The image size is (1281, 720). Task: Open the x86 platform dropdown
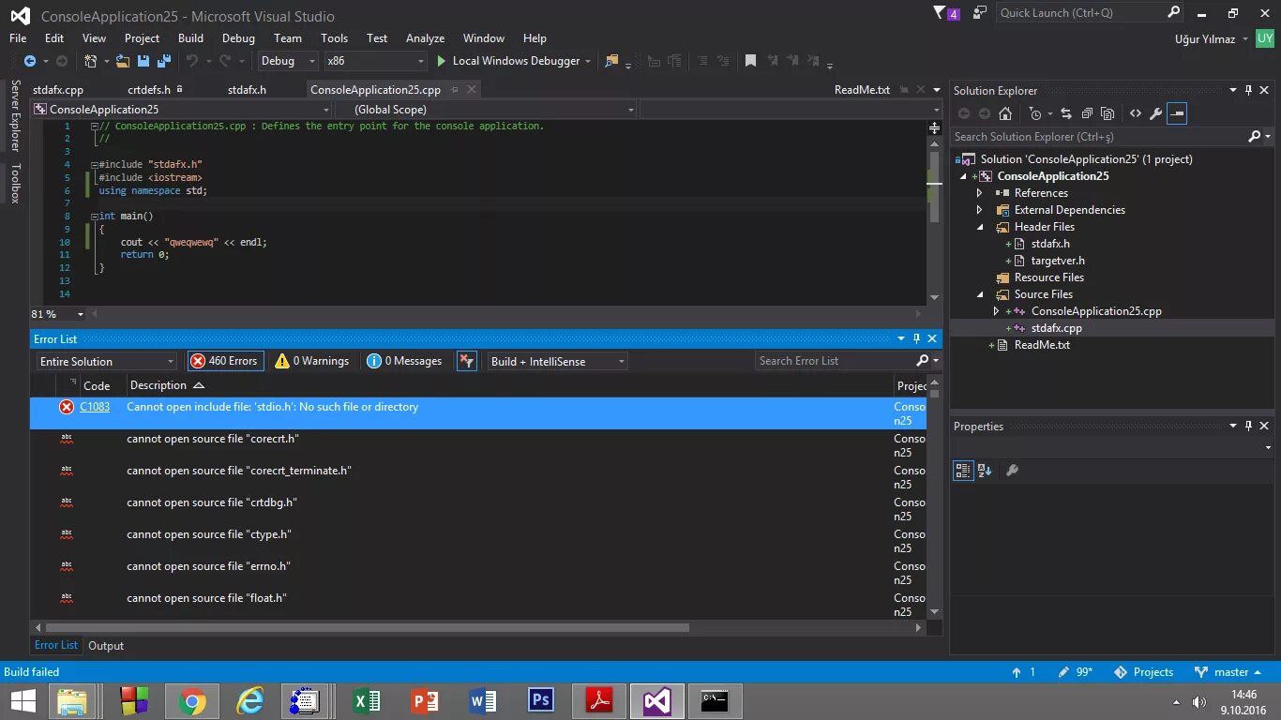375,61
